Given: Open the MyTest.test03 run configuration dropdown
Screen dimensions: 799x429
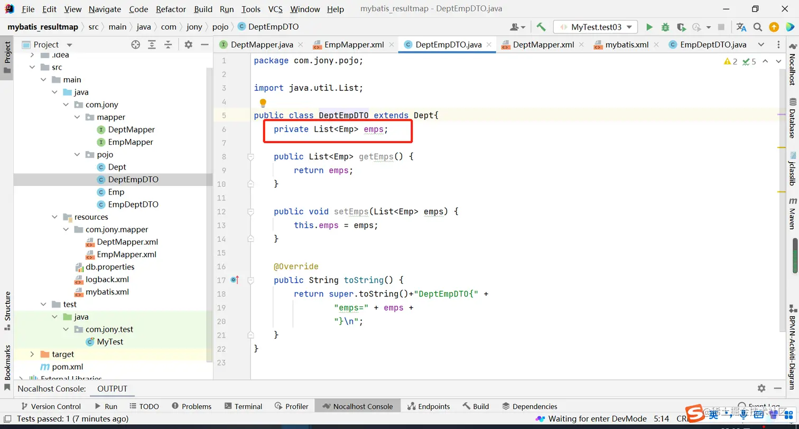Looking at the screenshot, I should (596, 27).
